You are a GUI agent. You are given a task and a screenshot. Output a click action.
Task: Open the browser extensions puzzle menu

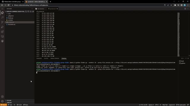pos(175,5)
